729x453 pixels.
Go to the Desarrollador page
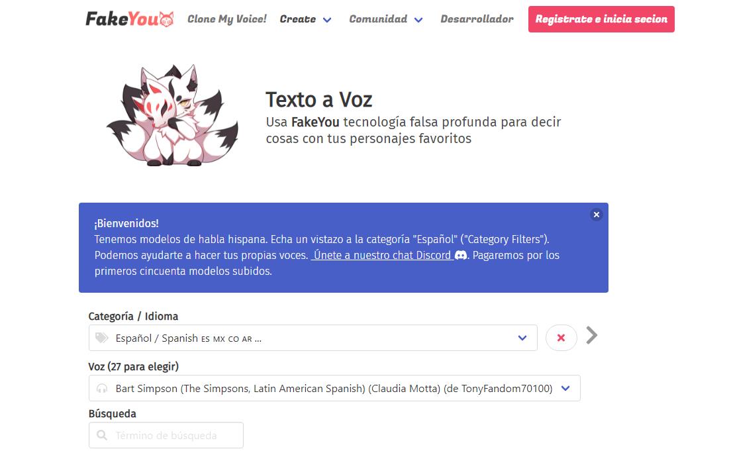tap(477, 19)
